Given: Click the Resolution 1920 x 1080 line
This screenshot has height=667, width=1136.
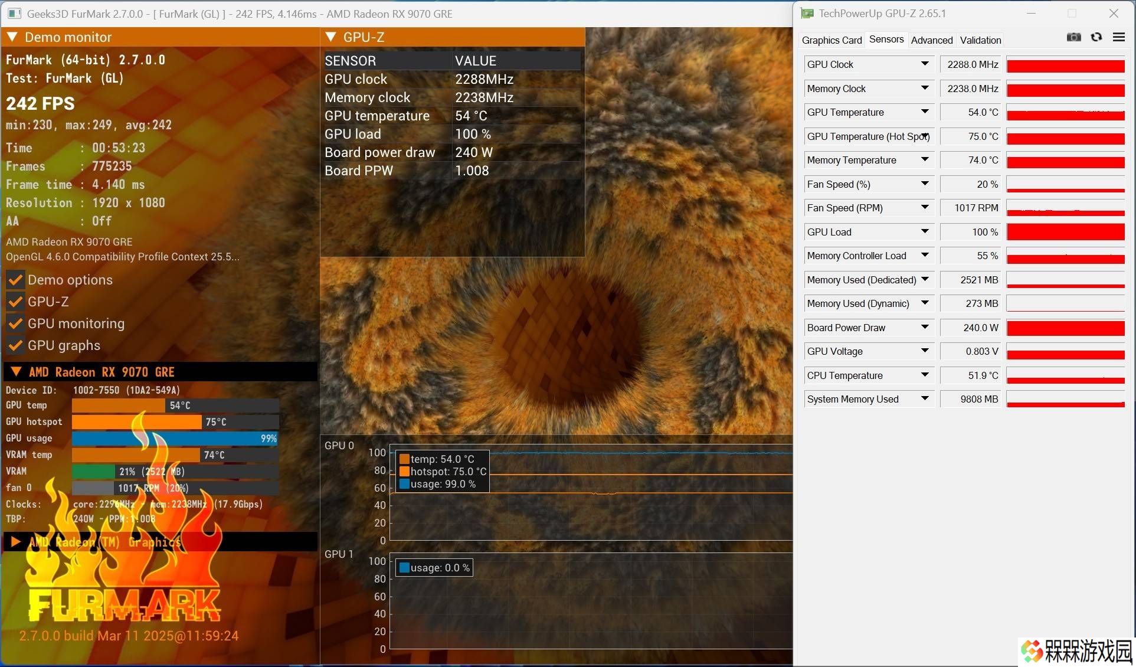Looking at the screenshot, I should pos(86,202).
